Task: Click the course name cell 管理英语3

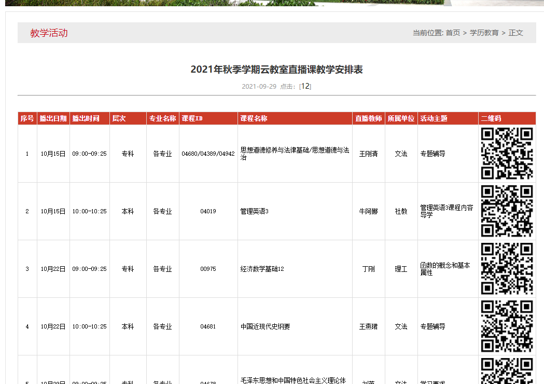Action: tap(254, 211)
